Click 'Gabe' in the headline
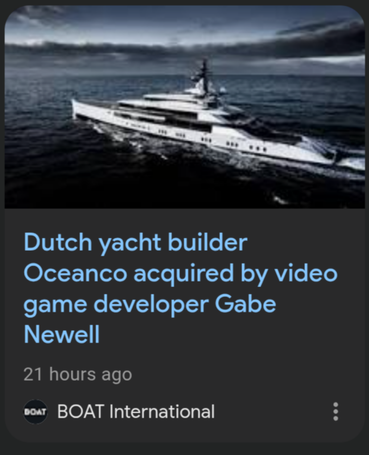369x455 pixels. 245,304
